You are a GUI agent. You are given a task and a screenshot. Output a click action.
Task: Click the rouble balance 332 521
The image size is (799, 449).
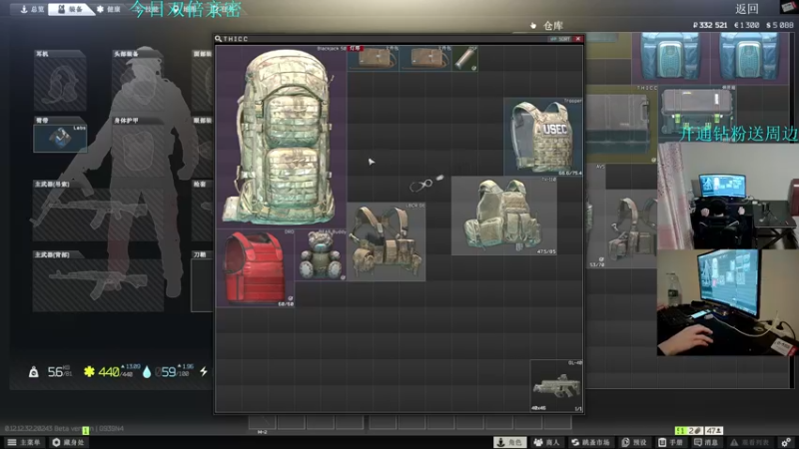click(710, 25)
